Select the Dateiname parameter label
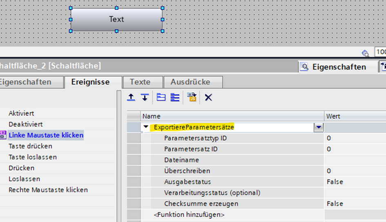The image size is (386, 222). 181,160
